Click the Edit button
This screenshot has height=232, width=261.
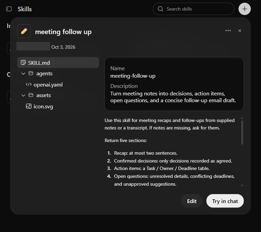(x=191, y=201)
